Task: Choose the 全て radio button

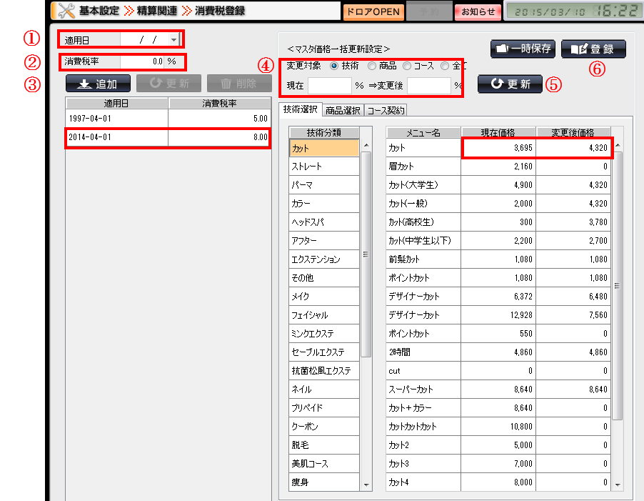Action: [x=446, y=66]
